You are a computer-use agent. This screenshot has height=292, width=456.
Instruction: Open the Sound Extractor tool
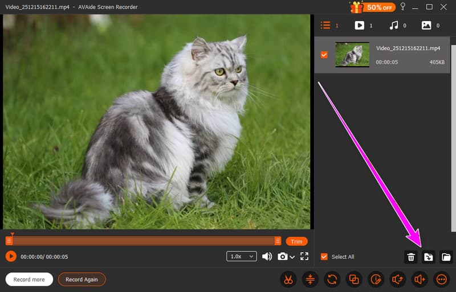click(x=397, y=279)
